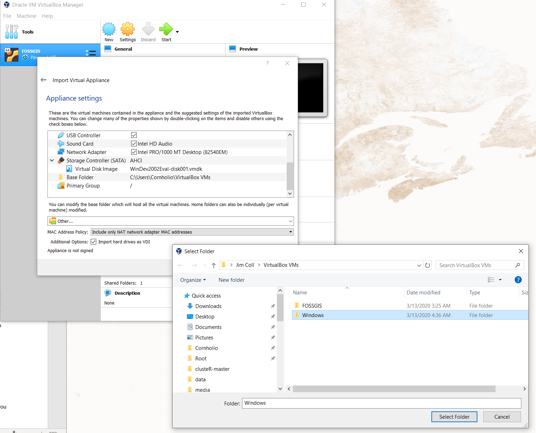
Task: Sort by the Date modified column header
Action: coord(423,293)
